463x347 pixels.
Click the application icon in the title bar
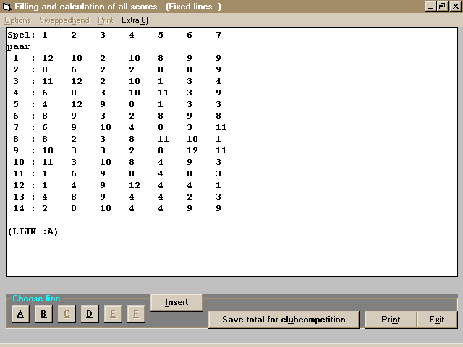point(7,7)
